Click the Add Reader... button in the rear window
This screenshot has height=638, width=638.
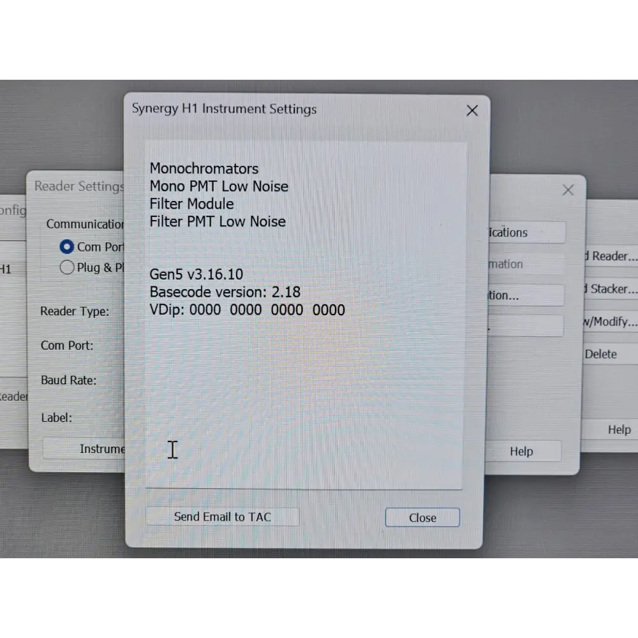611,256
